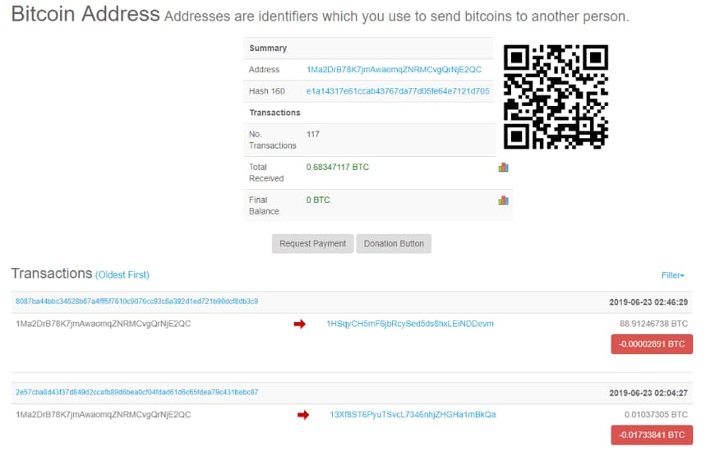Open recipient address starting with 13Xf8ST6
This screenshot has height=456, width=715.
[x=413, y=415]
